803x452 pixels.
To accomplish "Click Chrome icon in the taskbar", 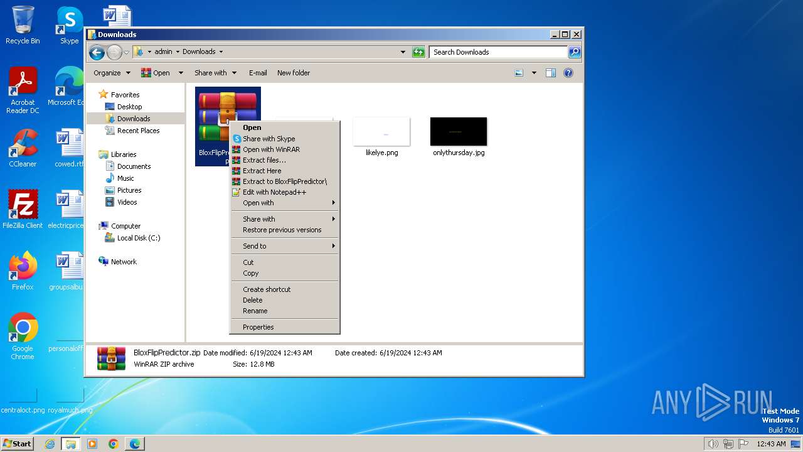I will point(113,444).
